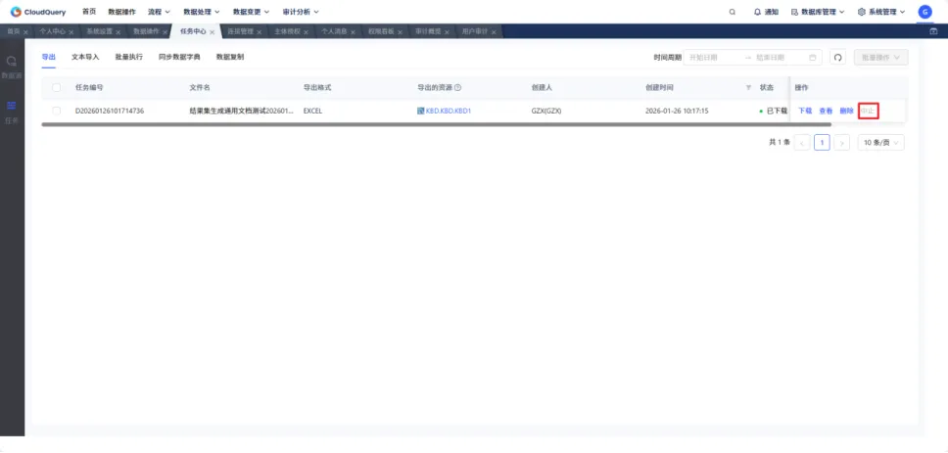
Task: Open the 批量操作 dropdown
Action: (x=880, y=58)
